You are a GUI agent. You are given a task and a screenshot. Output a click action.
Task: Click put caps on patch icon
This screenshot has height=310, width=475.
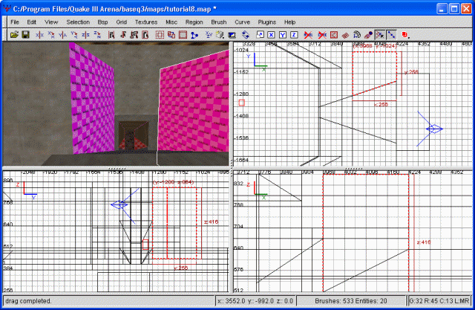pyautogui.click(x=368, y=35)
